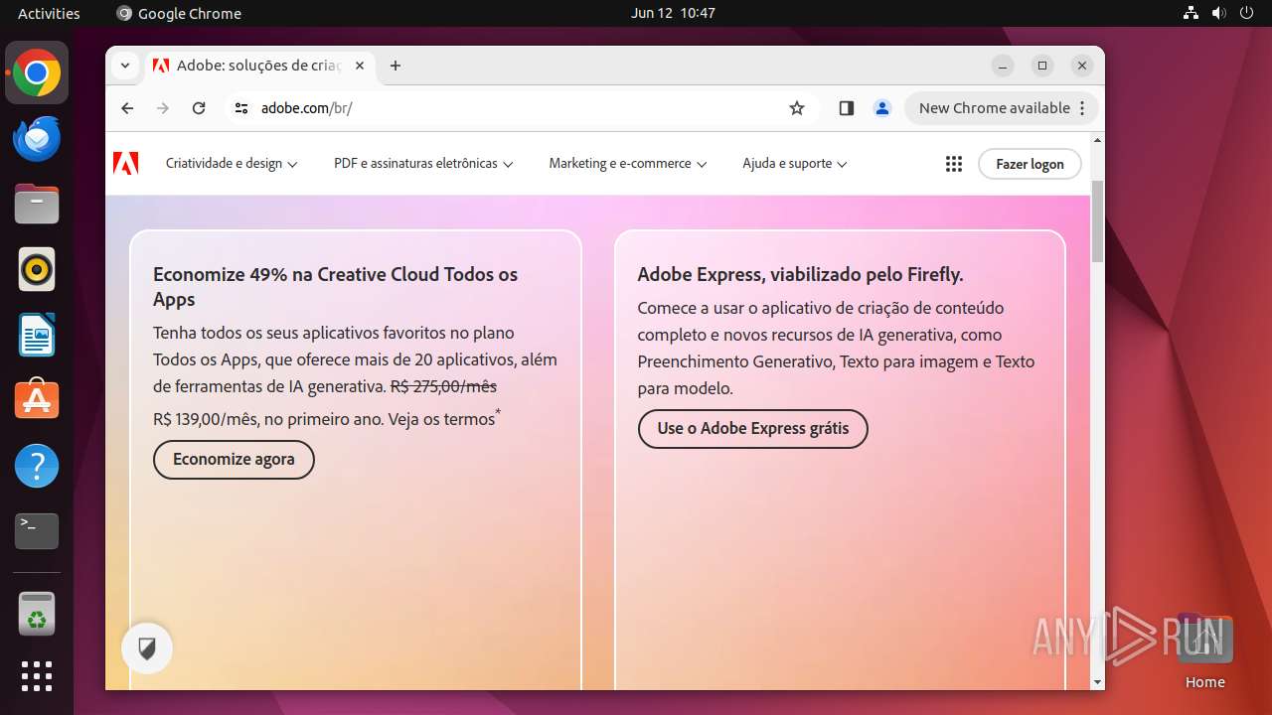This screenshot has width=1272, height=715.
Task: Open the Google Chrome app menu in the top bar
Action: click(179, 13)
